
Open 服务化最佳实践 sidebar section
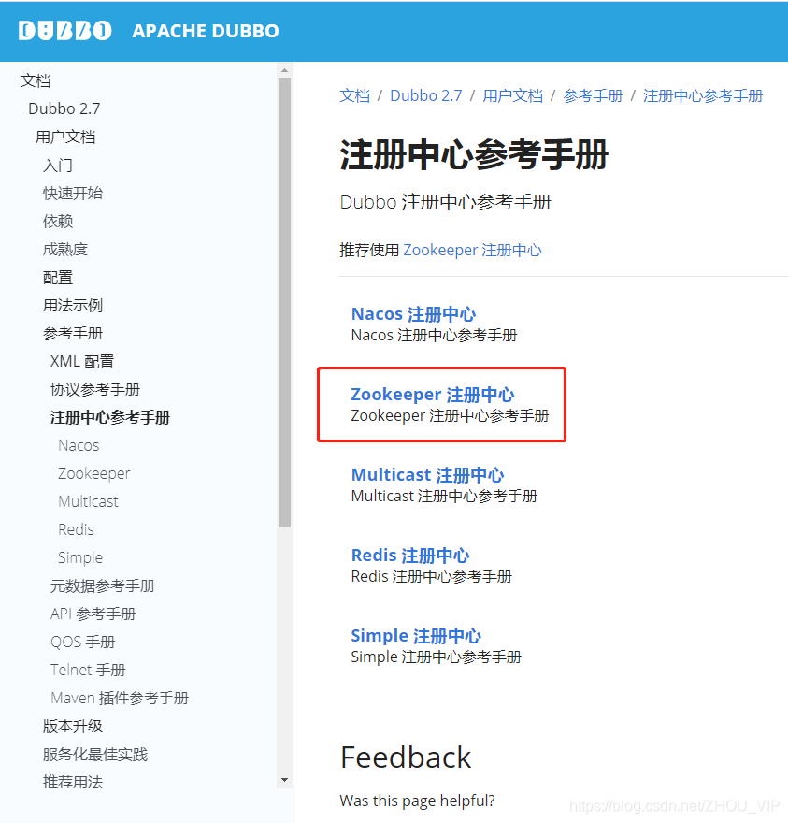(x=95, y=754)
